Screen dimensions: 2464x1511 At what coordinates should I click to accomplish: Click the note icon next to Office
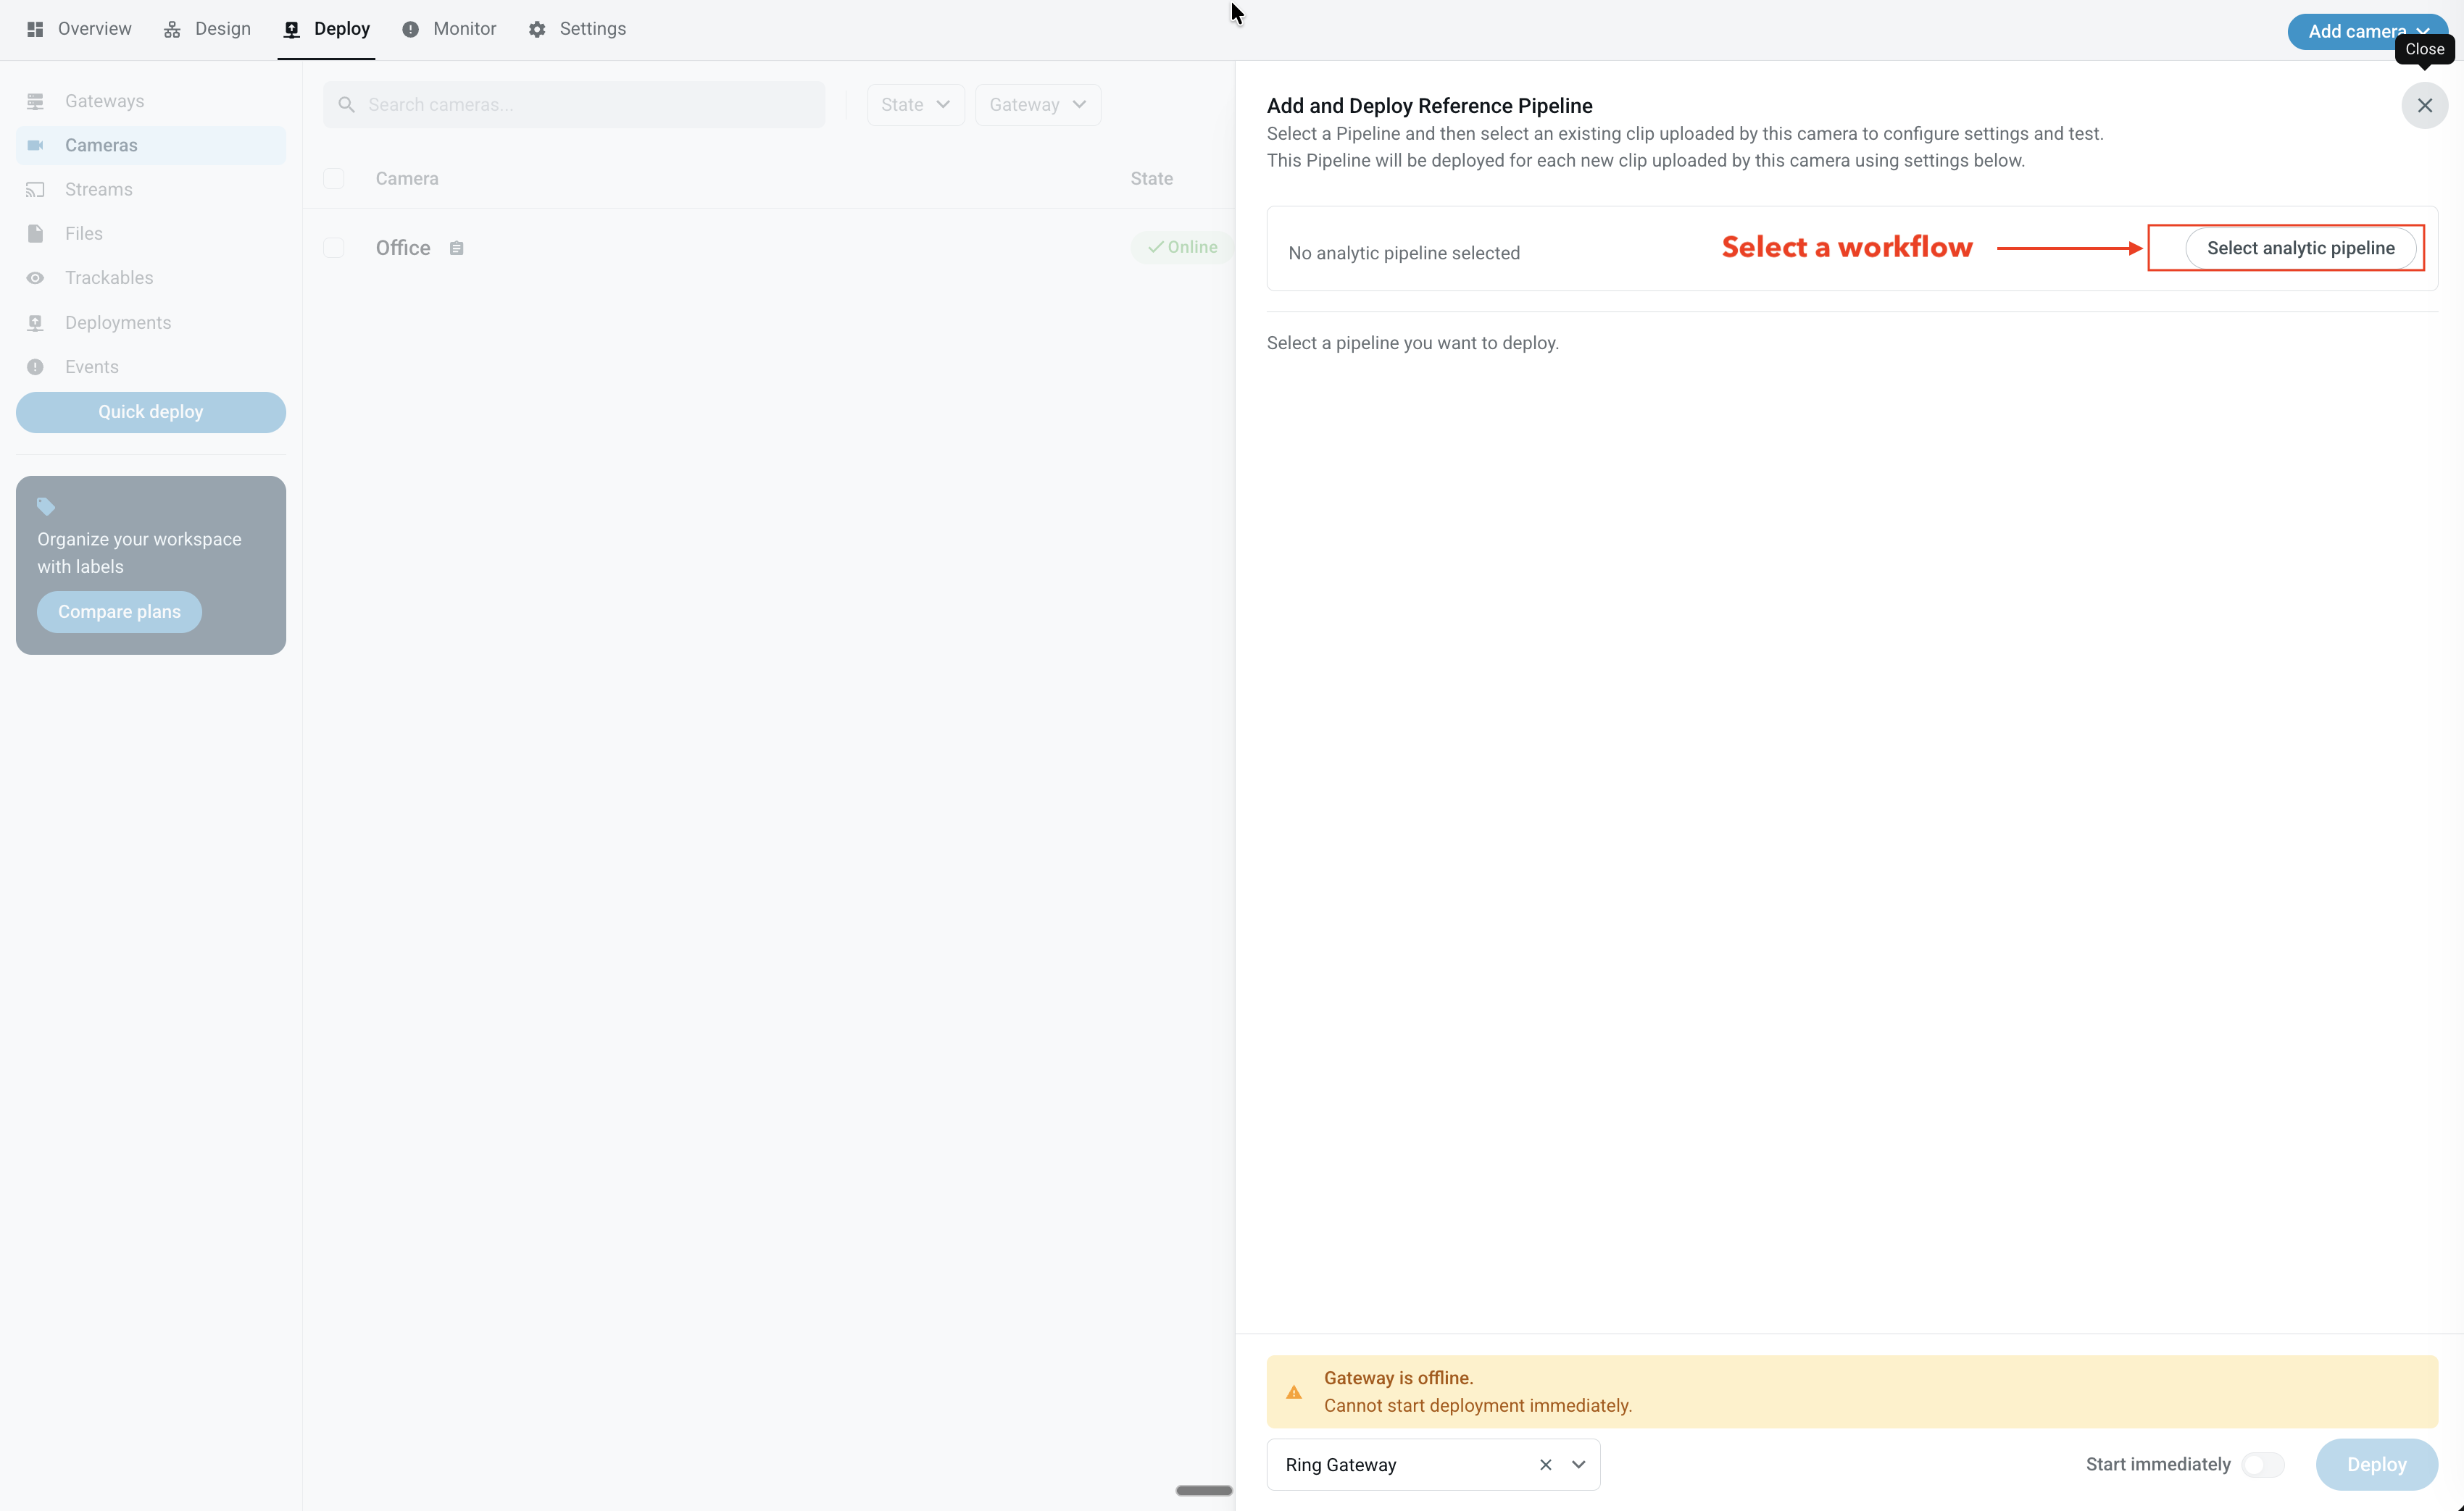coord(456,248)
